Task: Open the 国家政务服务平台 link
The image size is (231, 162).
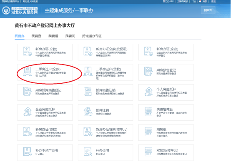Action: coord(10,2)
